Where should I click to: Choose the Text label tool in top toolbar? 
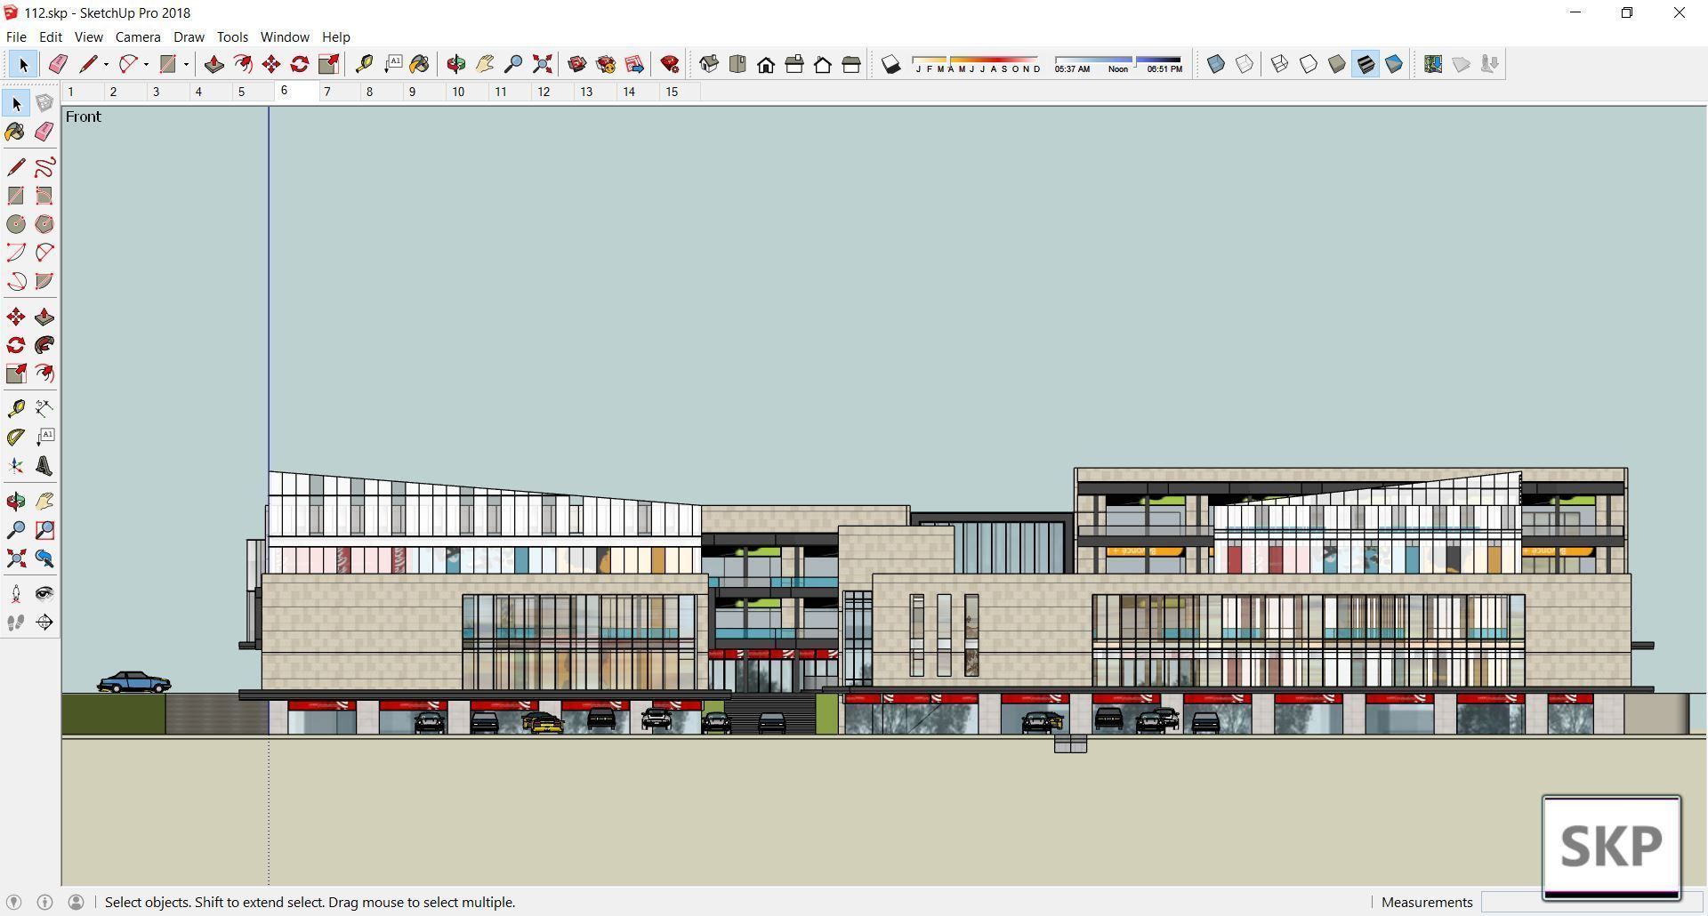[x=392, y=64]
